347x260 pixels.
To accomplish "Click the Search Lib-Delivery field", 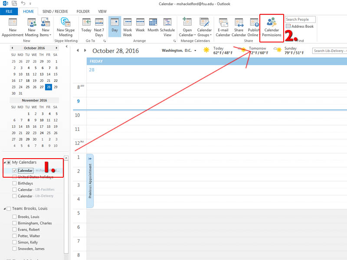I will pos(330,51).
